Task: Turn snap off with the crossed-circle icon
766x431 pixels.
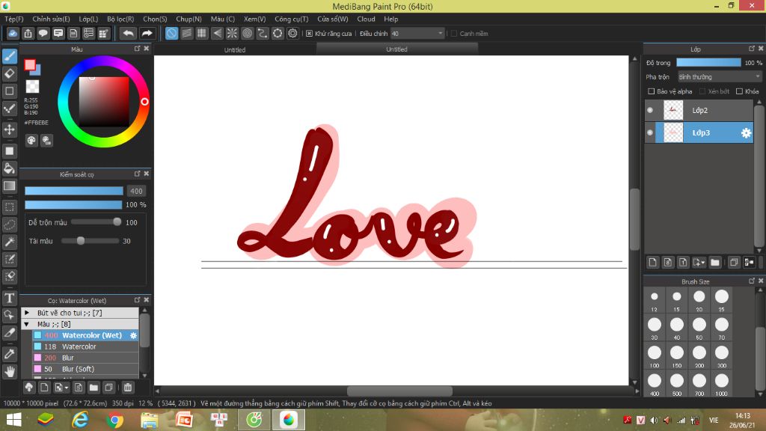Action: (x=171, y=33)
